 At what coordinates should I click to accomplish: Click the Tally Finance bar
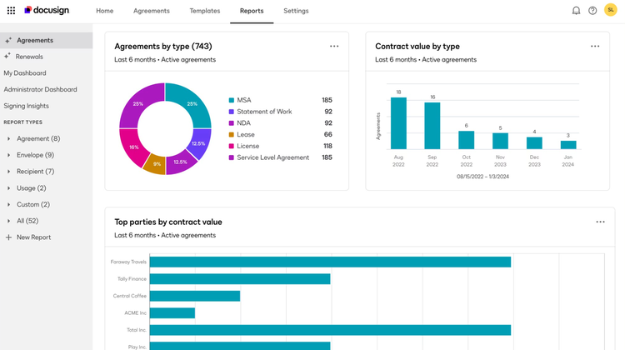[240, 279]
